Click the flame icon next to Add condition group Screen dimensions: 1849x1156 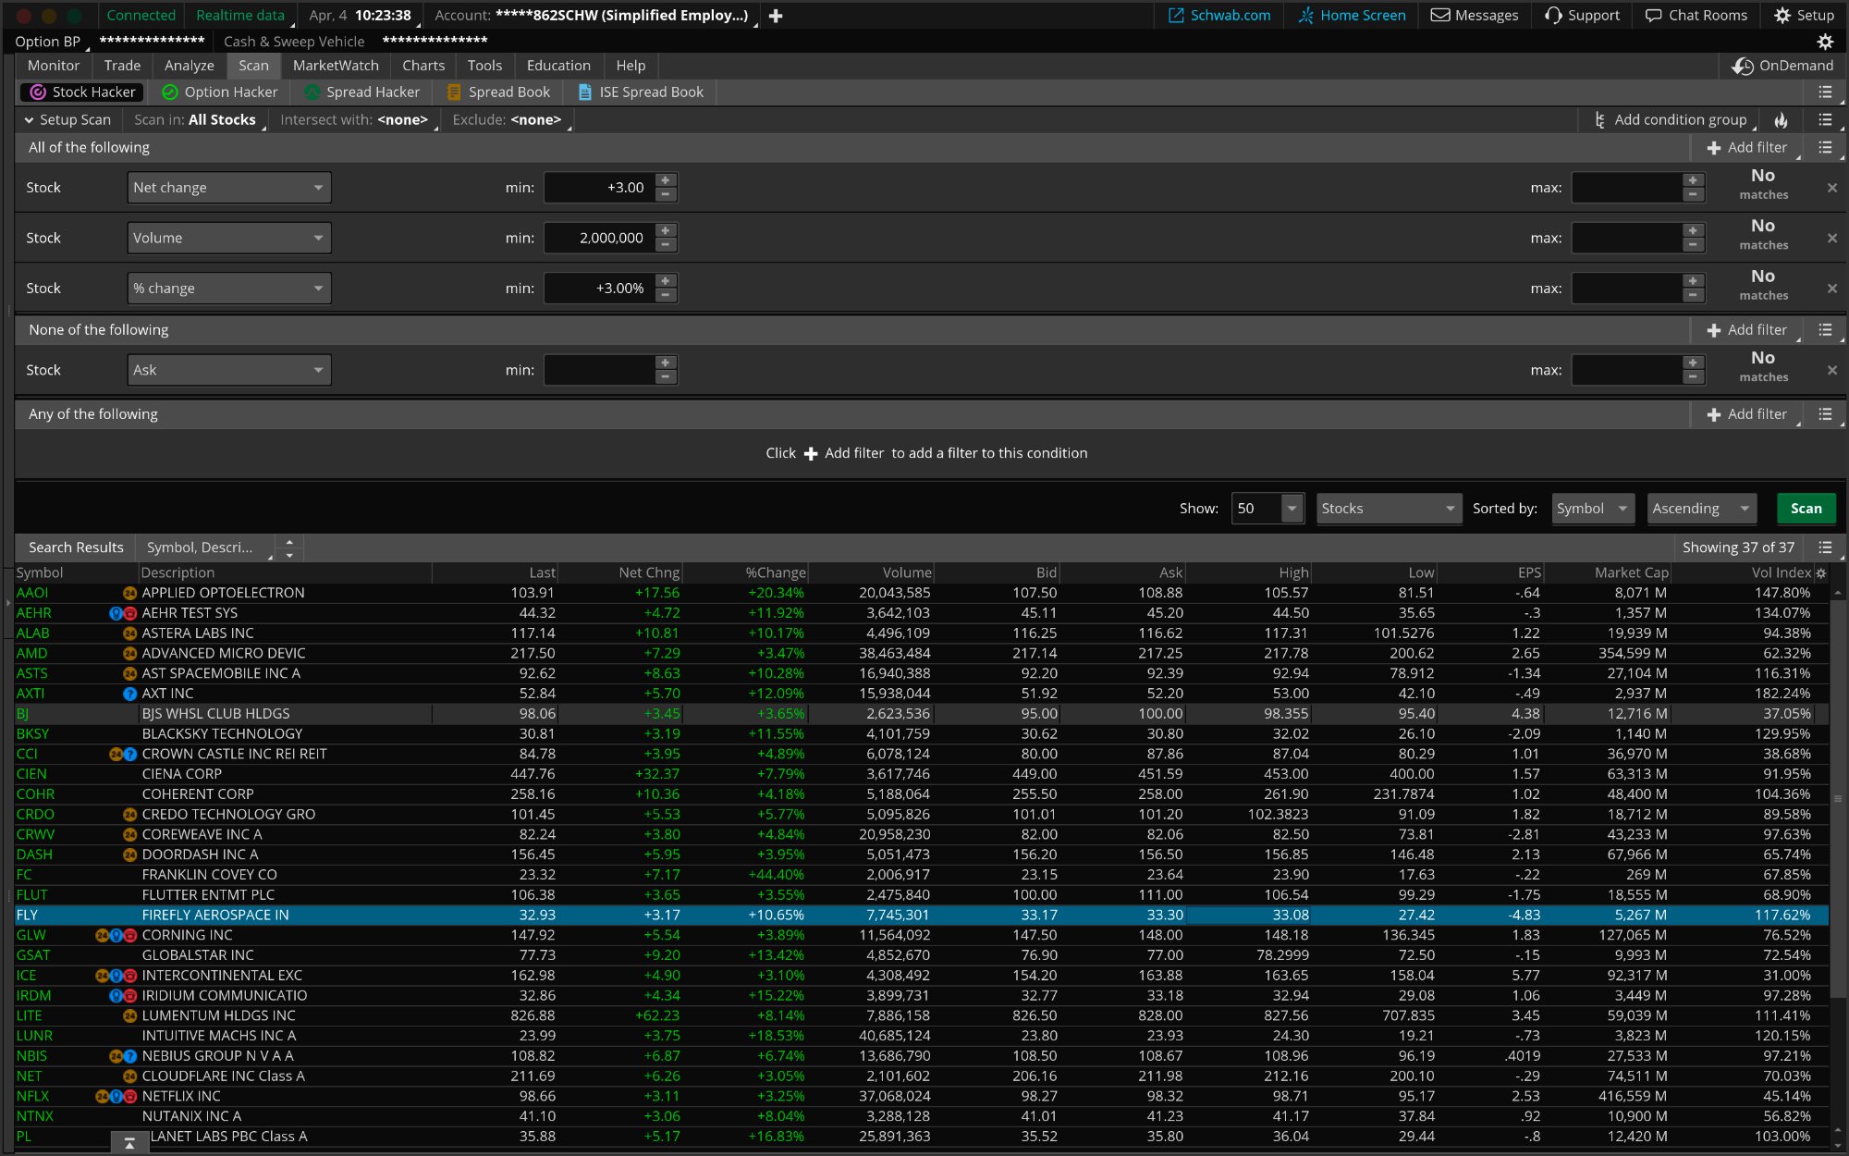point(1781,119)
